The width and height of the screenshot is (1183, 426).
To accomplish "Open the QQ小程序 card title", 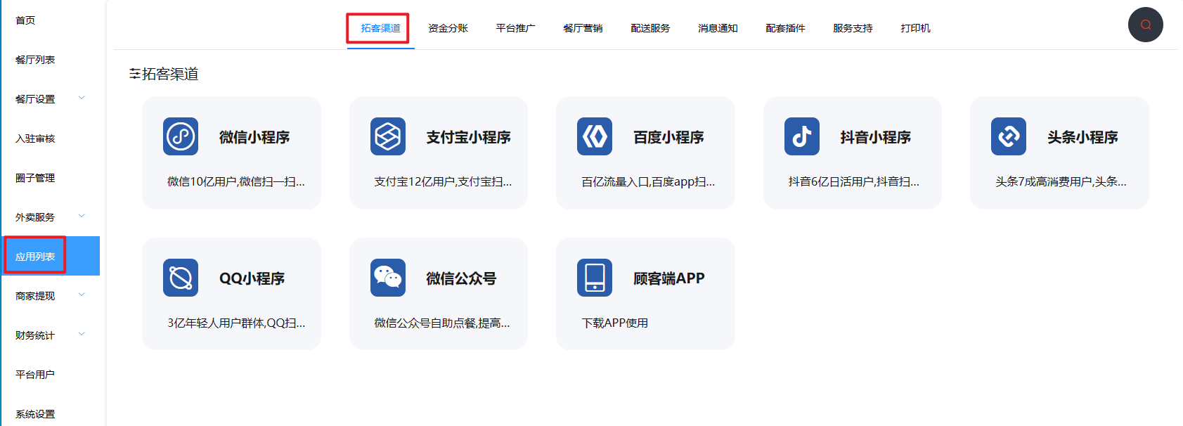I will (252, 278).
